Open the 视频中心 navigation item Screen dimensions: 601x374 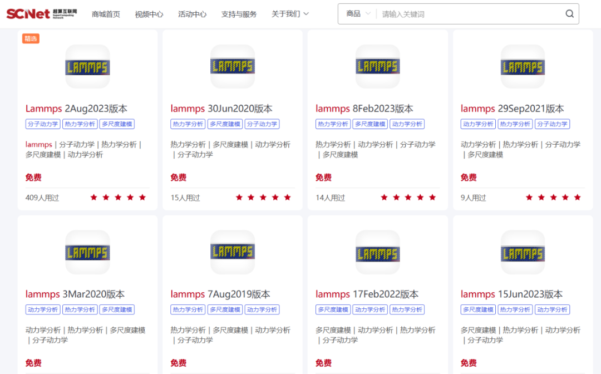[x=149, y=14]
